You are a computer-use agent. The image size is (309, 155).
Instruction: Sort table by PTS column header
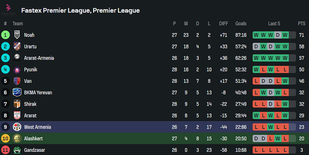coord(301,24)
